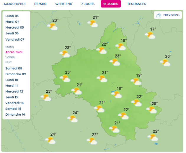Select the Nuit time period

click(x=8, y=62)
